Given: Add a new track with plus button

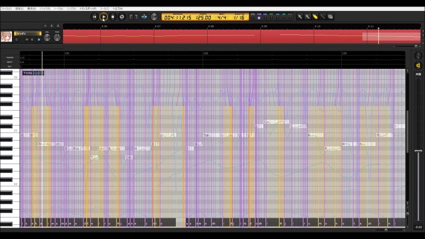Looking at the screenshot, I should [x=45, y=26].
